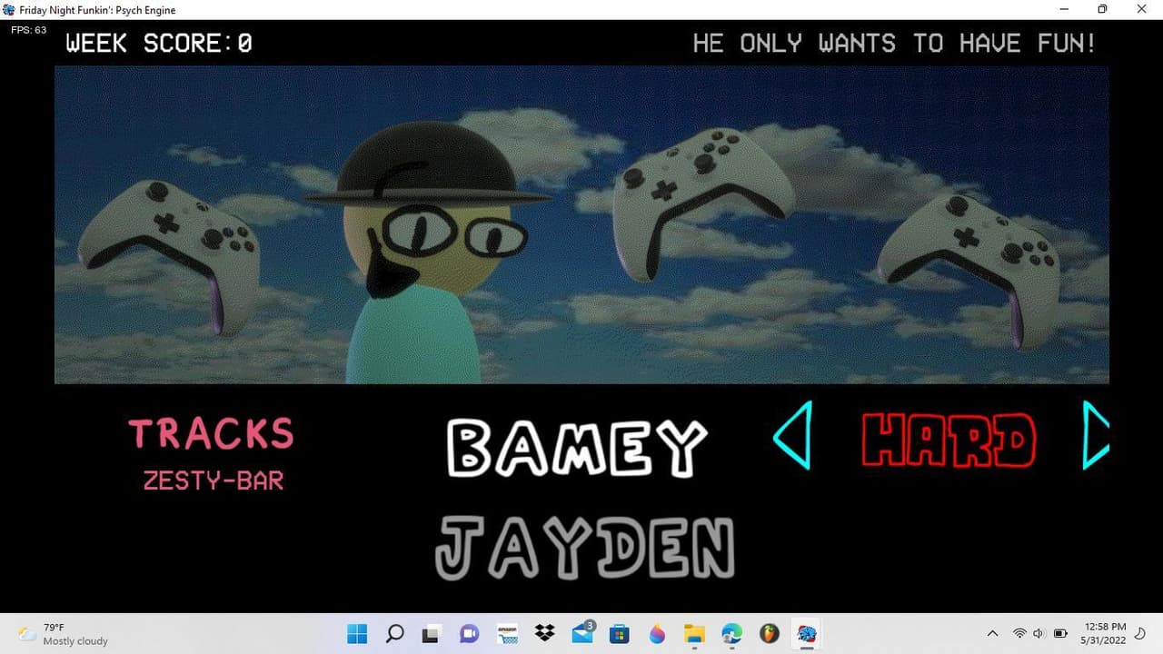This screenshot has width=1163, height=654.
Task: Select the next difficulty with right arrow
Action: pos(1096,435)
